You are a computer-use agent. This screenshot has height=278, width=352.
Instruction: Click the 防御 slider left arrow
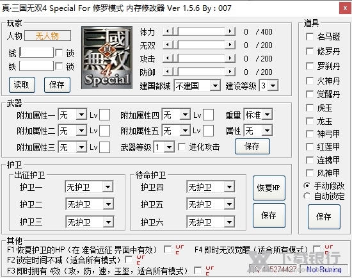click(167, 72)
